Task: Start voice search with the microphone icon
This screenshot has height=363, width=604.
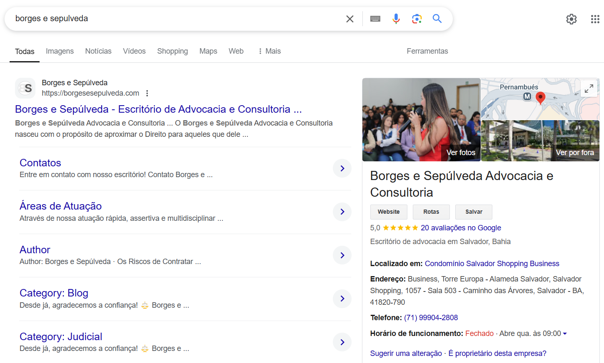Action: pyautogui.click(x=396, y=19)
